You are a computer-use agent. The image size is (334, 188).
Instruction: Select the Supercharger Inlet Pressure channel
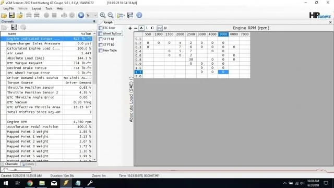pos(46,43)
